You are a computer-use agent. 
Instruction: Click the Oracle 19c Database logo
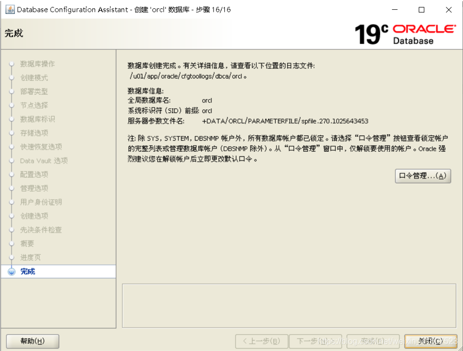[405, 34]
